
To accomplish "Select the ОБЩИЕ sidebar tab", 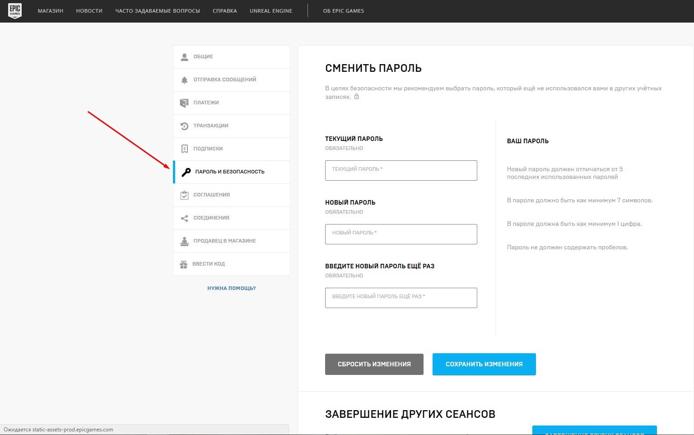I will coord(232,57).
